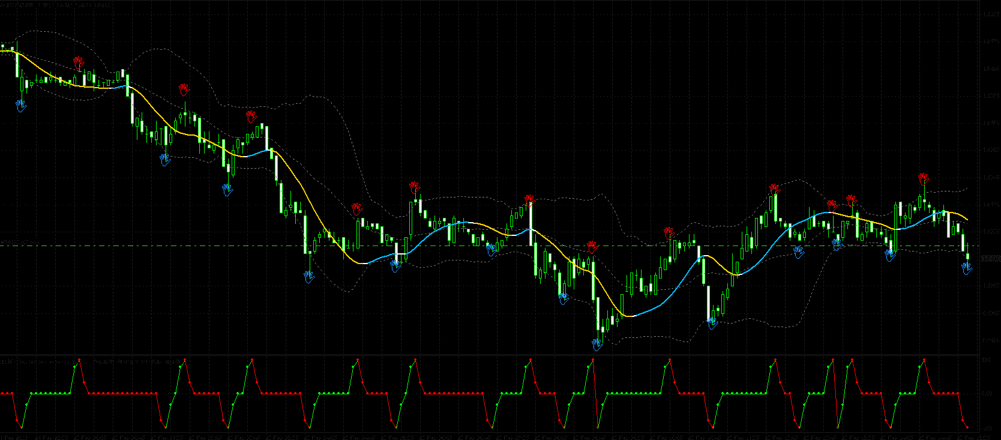The image size is (1001, 440).
Task: Choose the third red hand signal from the left
Action: pyautogui.click(x=251, y=116)
